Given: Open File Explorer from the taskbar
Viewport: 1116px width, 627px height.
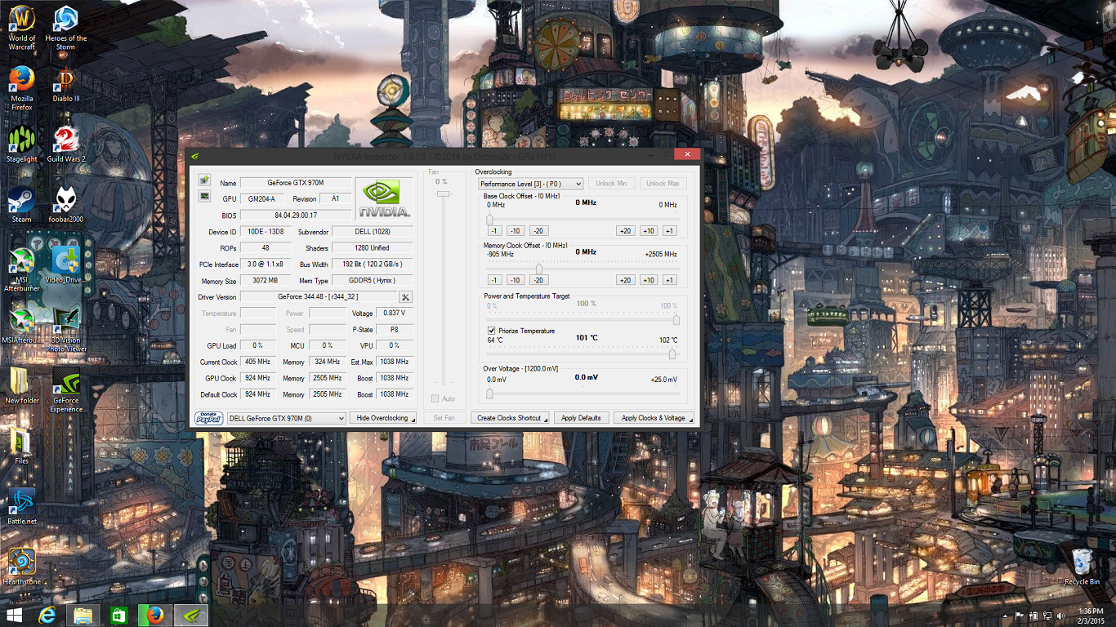Looking at the screenshot, I should pos(84,615).
